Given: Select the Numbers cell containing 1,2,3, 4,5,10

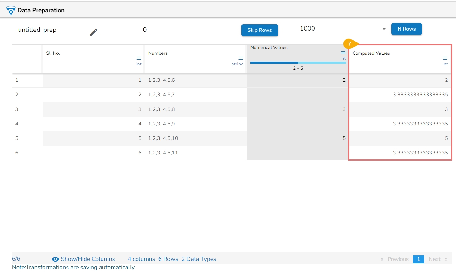Looking at the screenshot, I should tap(163, 138).
